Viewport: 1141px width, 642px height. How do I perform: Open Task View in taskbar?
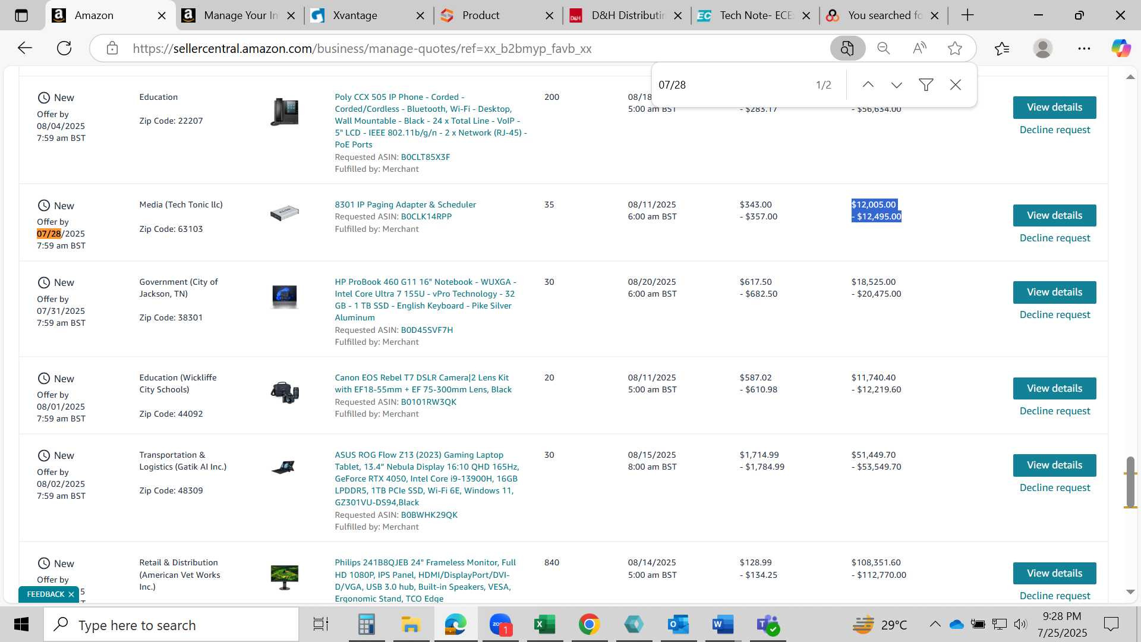(x=321, y=625)
